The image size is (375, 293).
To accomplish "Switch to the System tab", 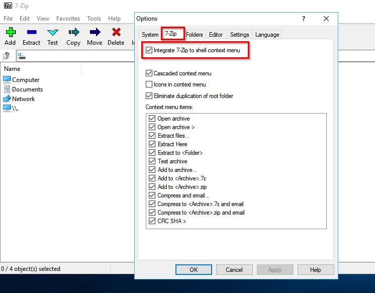I will [x=150, y=35].
